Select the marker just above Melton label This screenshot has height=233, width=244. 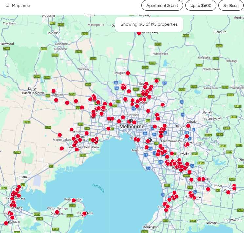coord(54,91)
